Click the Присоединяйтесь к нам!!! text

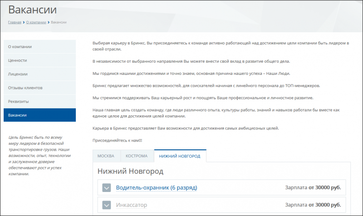118,141
